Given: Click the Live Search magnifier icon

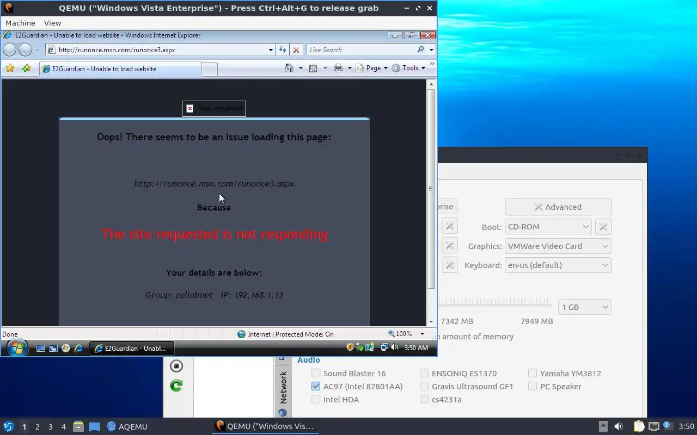Looking at the screenshot, I should coord(420,49).
